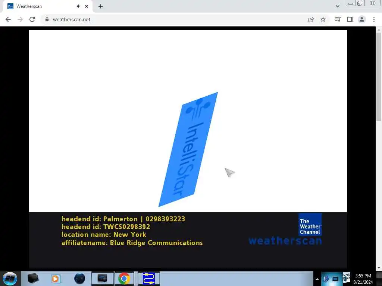Show hidden system tray icons
Viewport: 382px width, 286px height.
[317, 279]
